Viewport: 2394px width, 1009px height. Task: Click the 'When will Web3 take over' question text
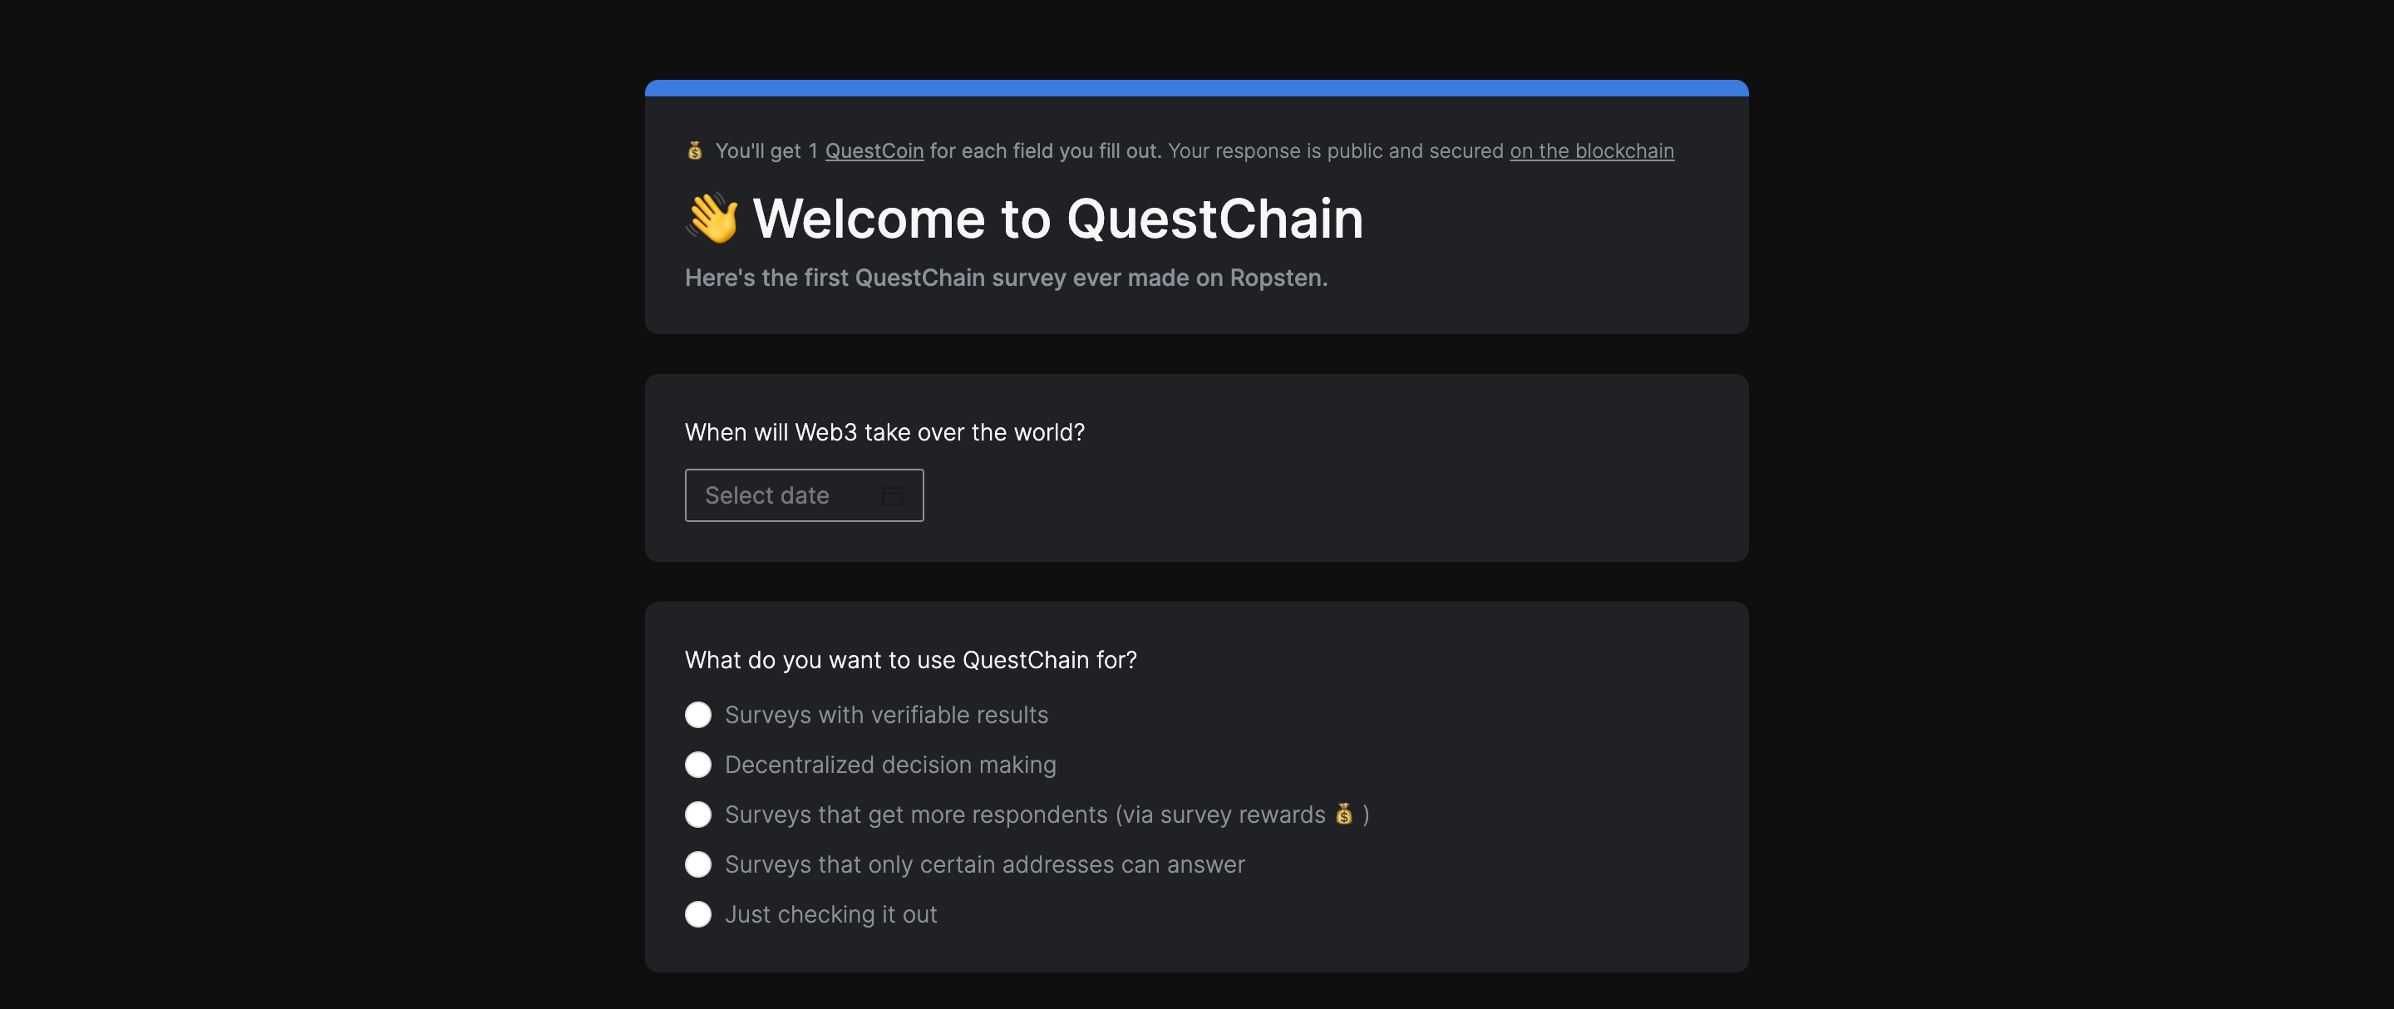(x=884, y=431)
